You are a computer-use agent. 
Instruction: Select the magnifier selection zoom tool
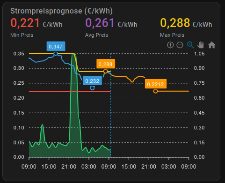click(190, 45)
